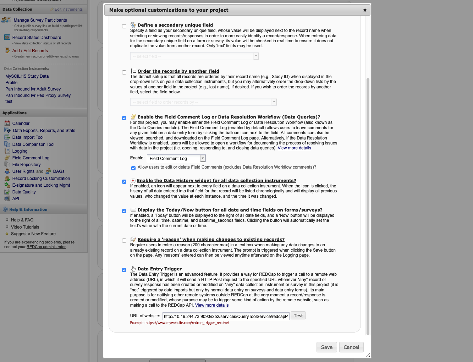Click the Field Comment Log sidebar icon

pos(7,158)
